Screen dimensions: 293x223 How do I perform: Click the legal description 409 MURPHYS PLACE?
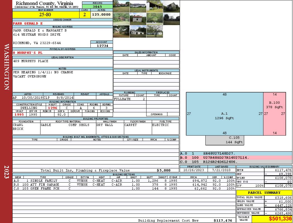click(x=31, y=61)
